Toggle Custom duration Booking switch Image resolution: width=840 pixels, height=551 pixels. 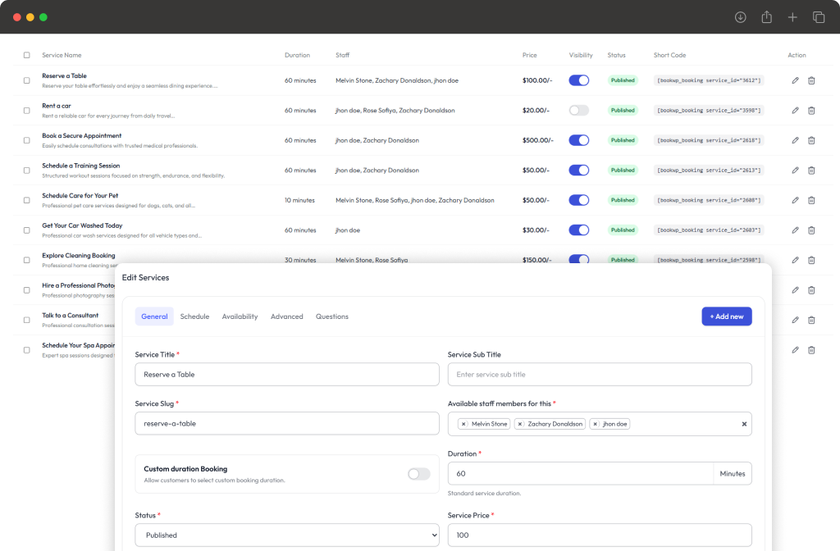tap(419, 474)
